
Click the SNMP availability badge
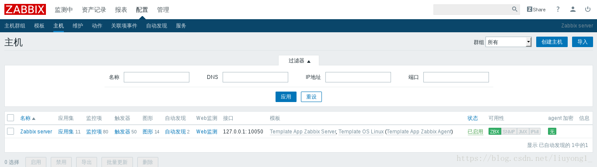[509, 131]
